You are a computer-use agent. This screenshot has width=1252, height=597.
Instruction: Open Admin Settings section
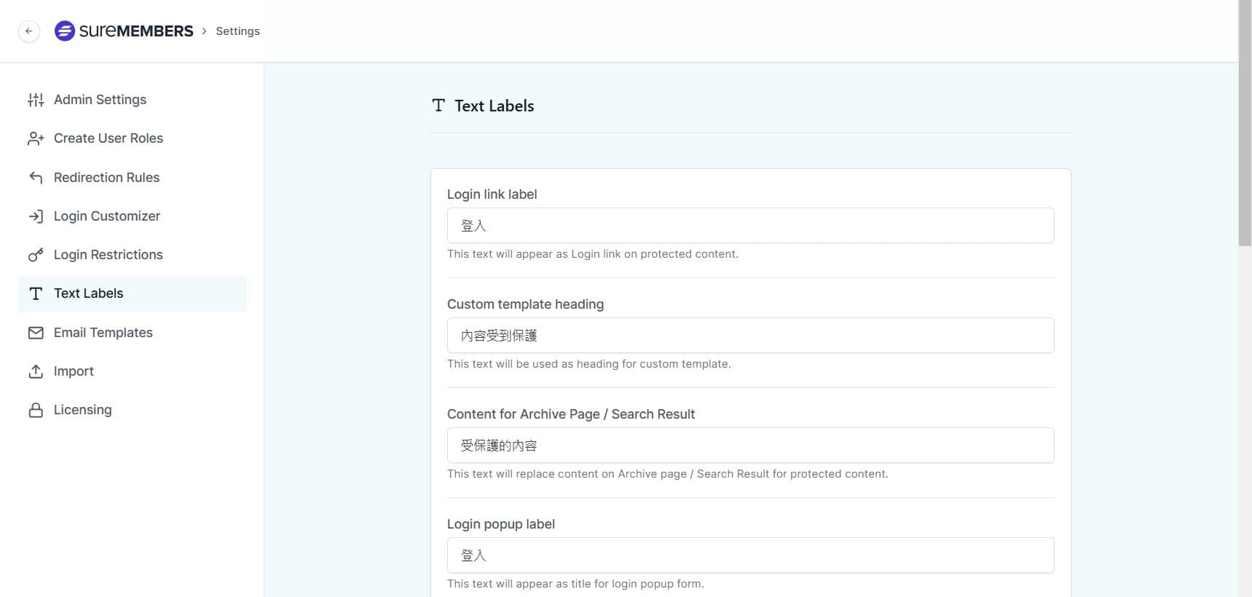click(x=132, y=100)
